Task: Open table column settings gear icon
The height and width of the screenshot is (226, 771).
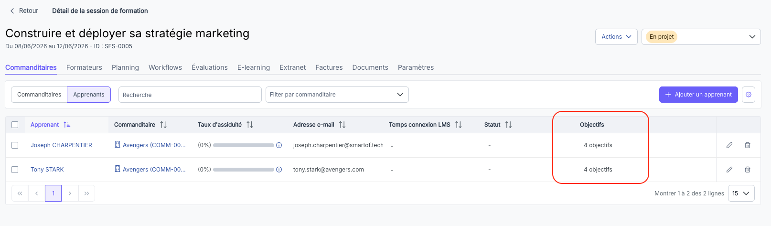Action: click(x=749, y=95)
